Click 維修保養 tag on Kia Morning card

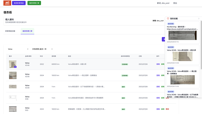pos(171,24)
